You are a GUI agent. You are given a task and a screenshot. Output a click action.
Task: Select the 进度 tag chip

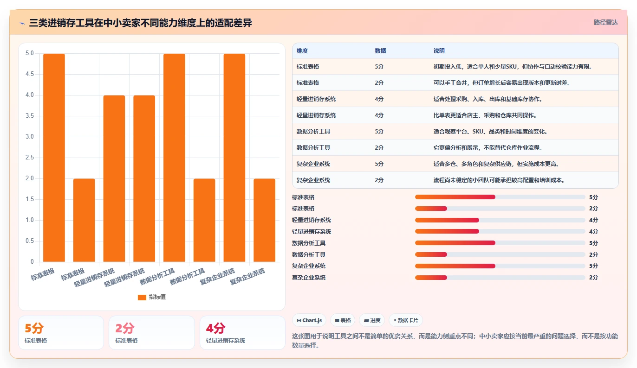[x=372, y=320]
